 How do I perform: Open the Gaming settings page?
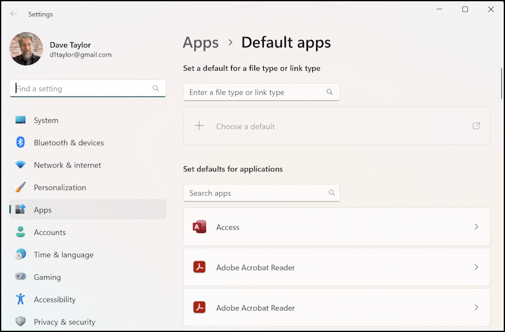pos(87,277)
